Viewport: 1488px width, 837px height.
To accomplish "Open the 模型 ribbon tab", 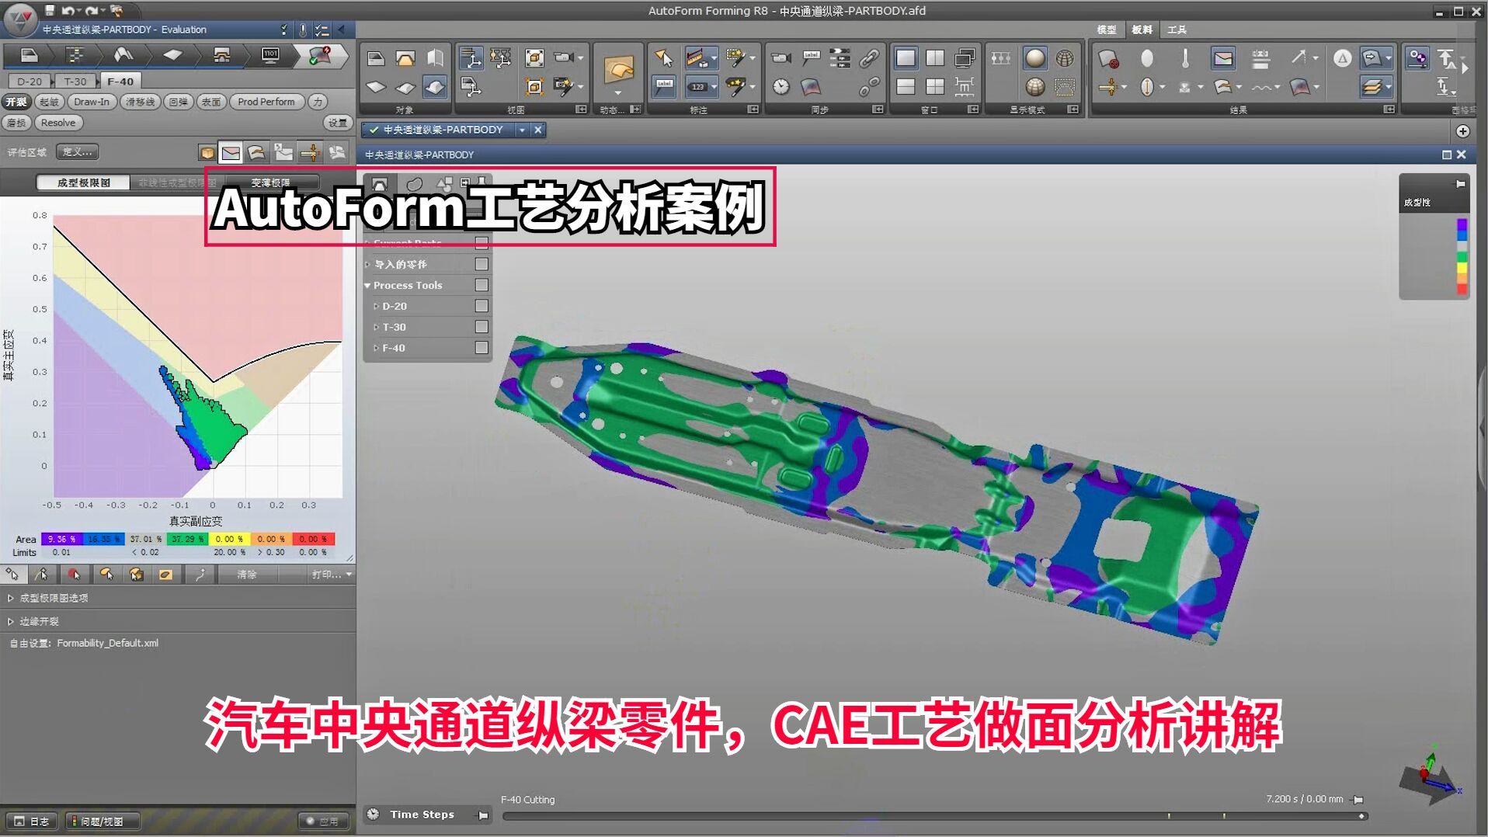I will tap(1107, 30).
